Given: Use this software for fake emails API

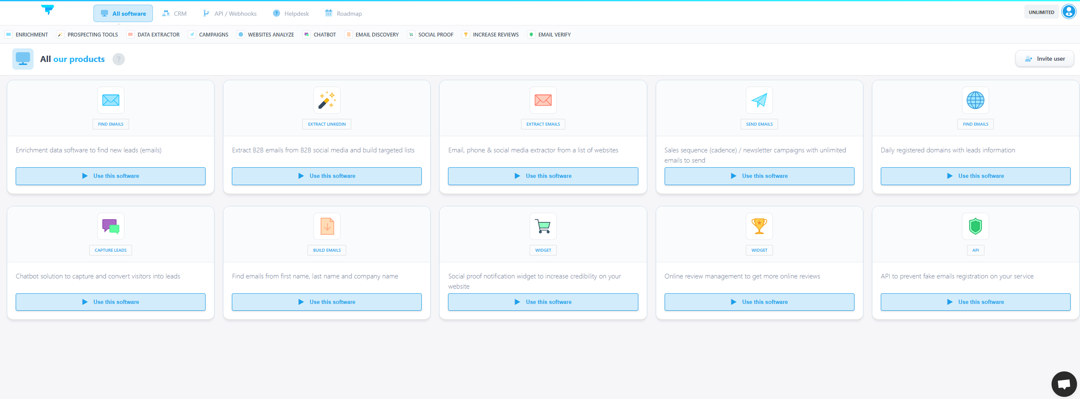Looking at the screenshot, I should pos(976,302).
